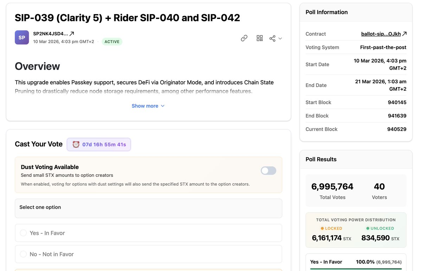
Task: Click the Overview heading
Action: point(37,66)
